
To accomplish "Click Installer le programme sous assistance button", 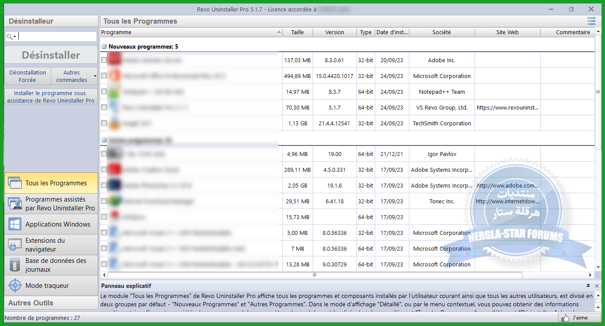I will point(51,97).
